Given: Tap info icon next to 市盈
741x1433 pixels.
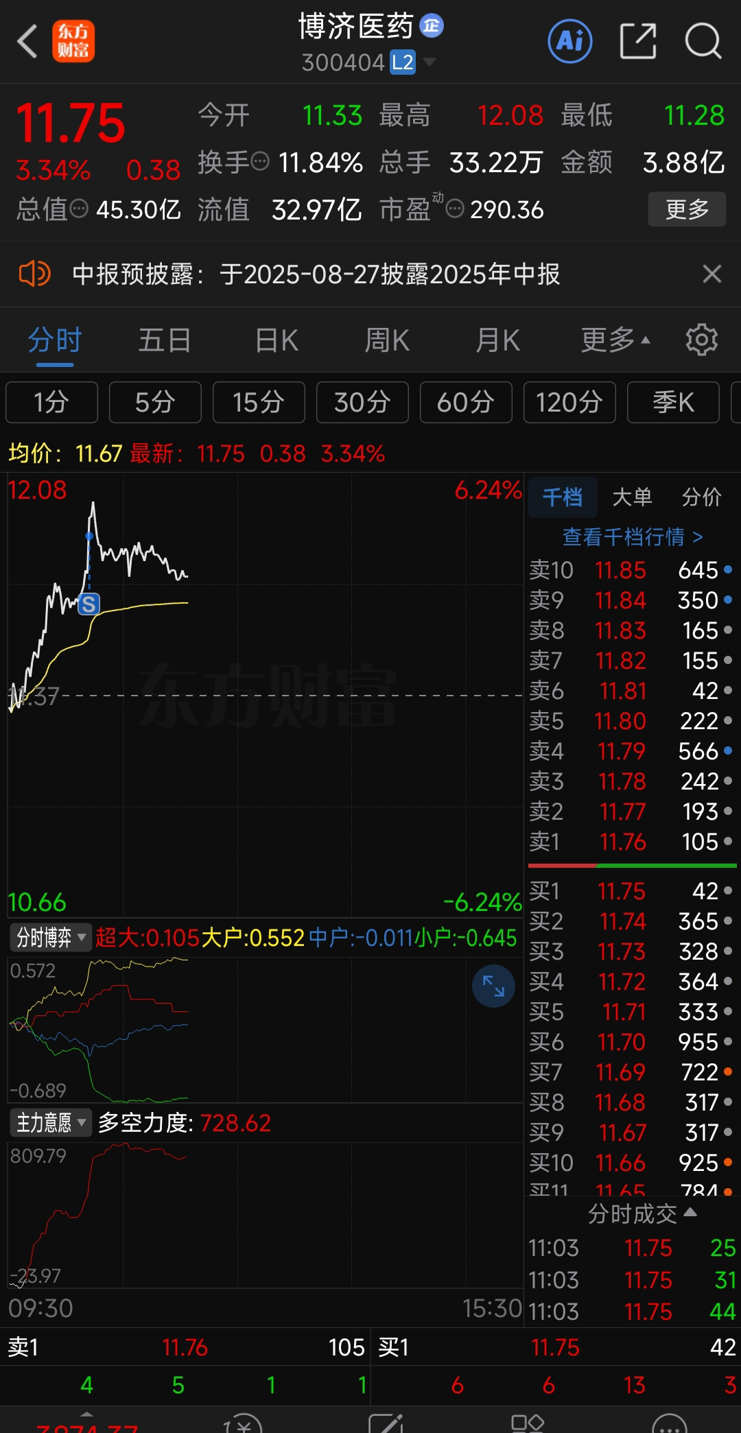Looking at the screenshot, I should (455, 208).
